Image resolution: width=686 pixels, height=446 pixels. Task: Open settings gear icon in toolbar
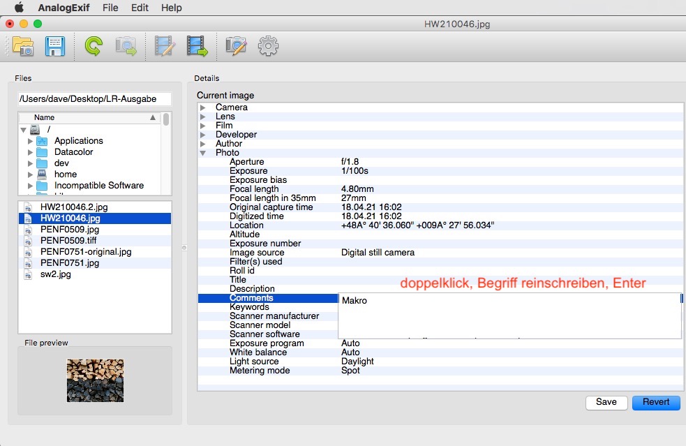(268, 46)
